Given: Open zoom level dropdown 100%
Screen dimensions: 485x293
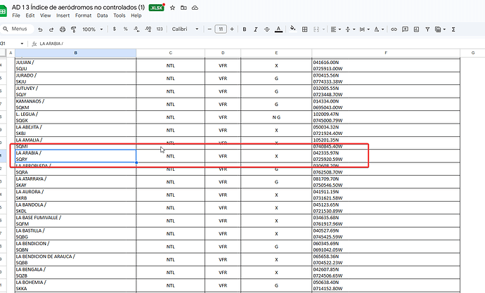Looking at the screenshot, I should tap(92, 30).
